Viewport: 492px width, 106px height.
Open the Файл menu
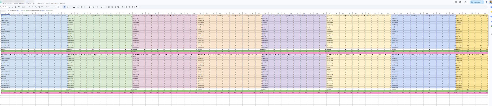[x=4, y=4]
